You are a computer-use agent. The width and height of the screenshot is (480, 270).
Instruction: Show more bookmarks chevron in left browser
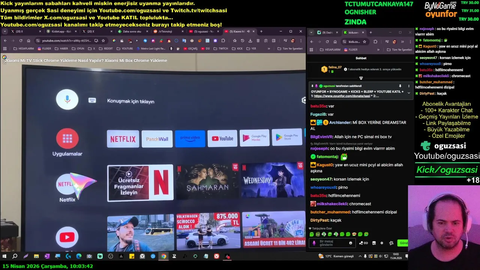268,48
